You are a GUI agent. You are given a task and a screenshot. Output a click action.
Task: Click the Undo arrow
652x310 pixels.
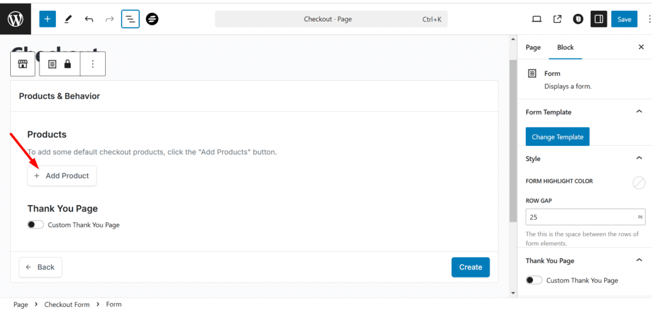coord(89,19)
